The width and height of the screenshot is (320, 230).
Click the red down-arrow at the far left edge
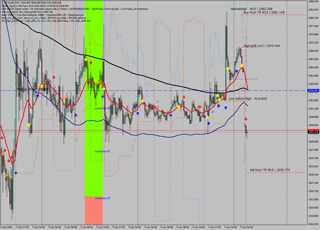(2, 138)
